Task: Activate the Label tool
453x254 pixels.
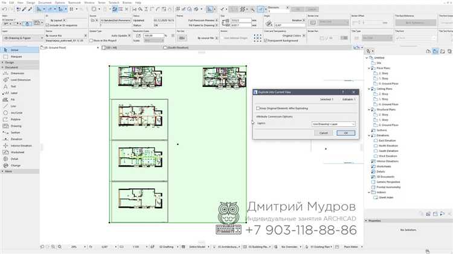Action: [19, 94]
